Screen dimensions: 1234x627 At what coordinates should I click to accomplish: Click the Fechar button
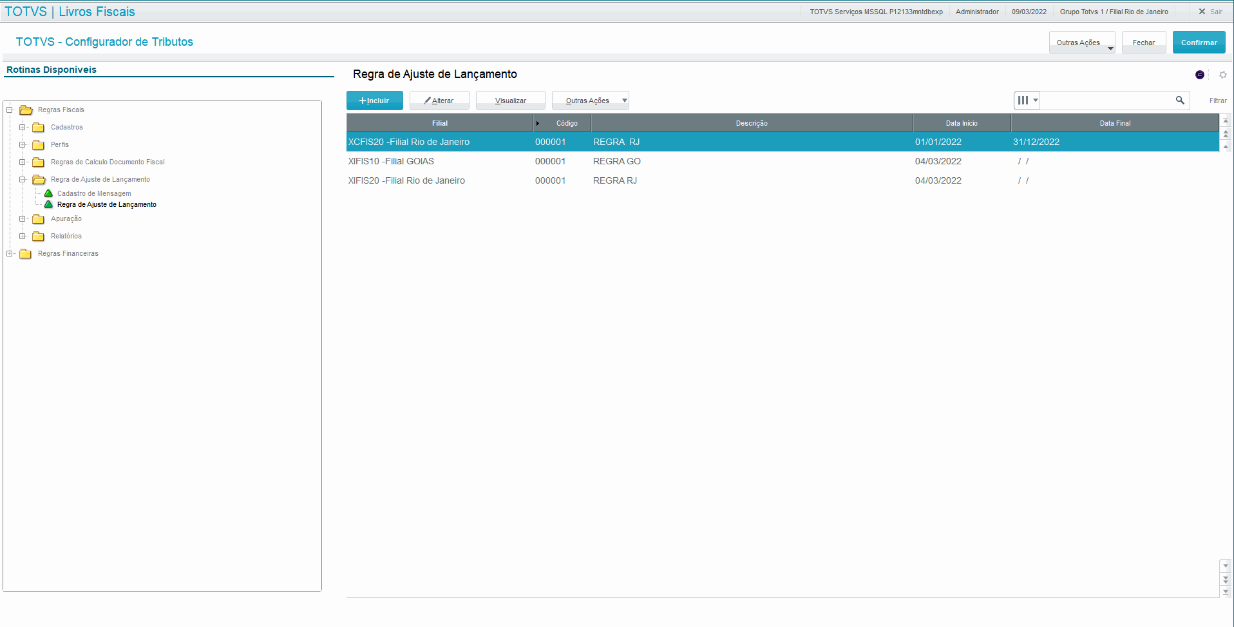pyautogui.click(x=1144, y=43)
